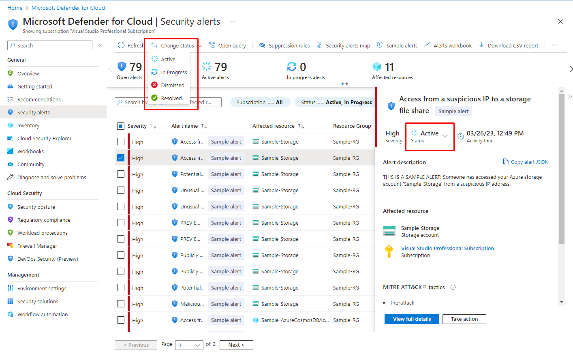Click the MITRE ATT&CK tactics info icon
This screenshot has width=573, height=352.
[x=453, y=287]
